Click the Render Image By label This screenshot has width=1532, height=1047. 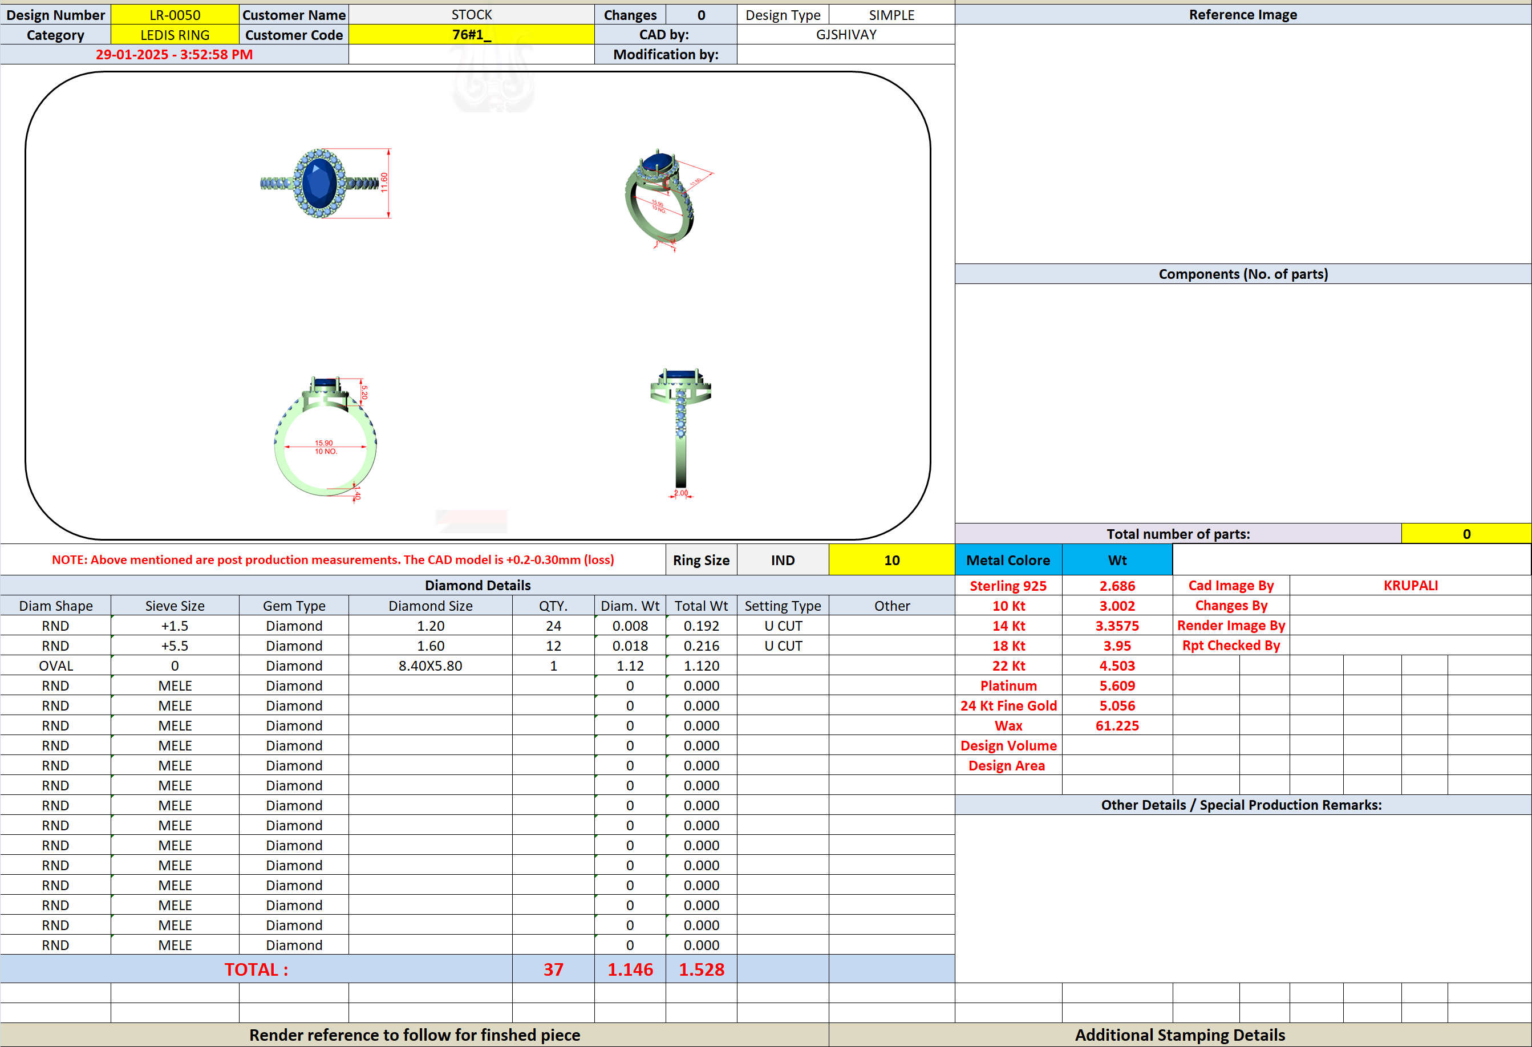coord(1231,626)
